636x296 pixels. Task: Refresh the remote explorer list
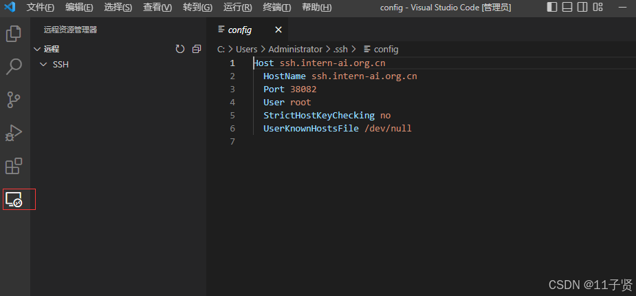tap(179, 49)
